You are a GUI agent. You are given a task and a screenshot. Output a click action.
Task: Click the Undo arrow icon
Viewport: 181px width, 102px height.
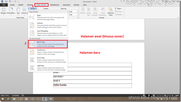[x=10, y=1]
